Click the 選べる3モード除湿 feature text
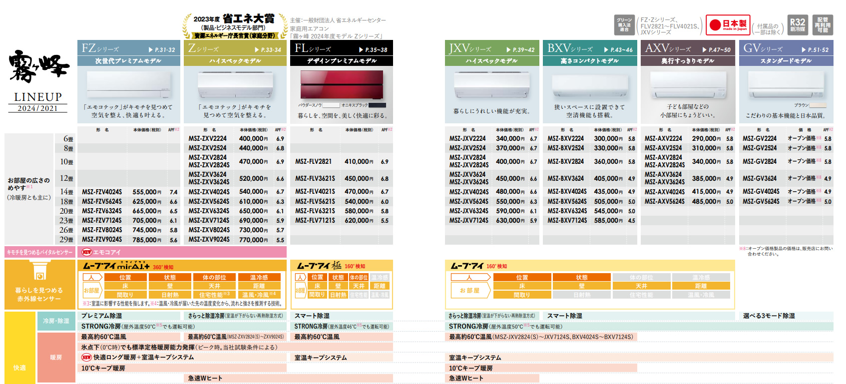Viewport: 846px width, 384px height. (x=769, y=316)
